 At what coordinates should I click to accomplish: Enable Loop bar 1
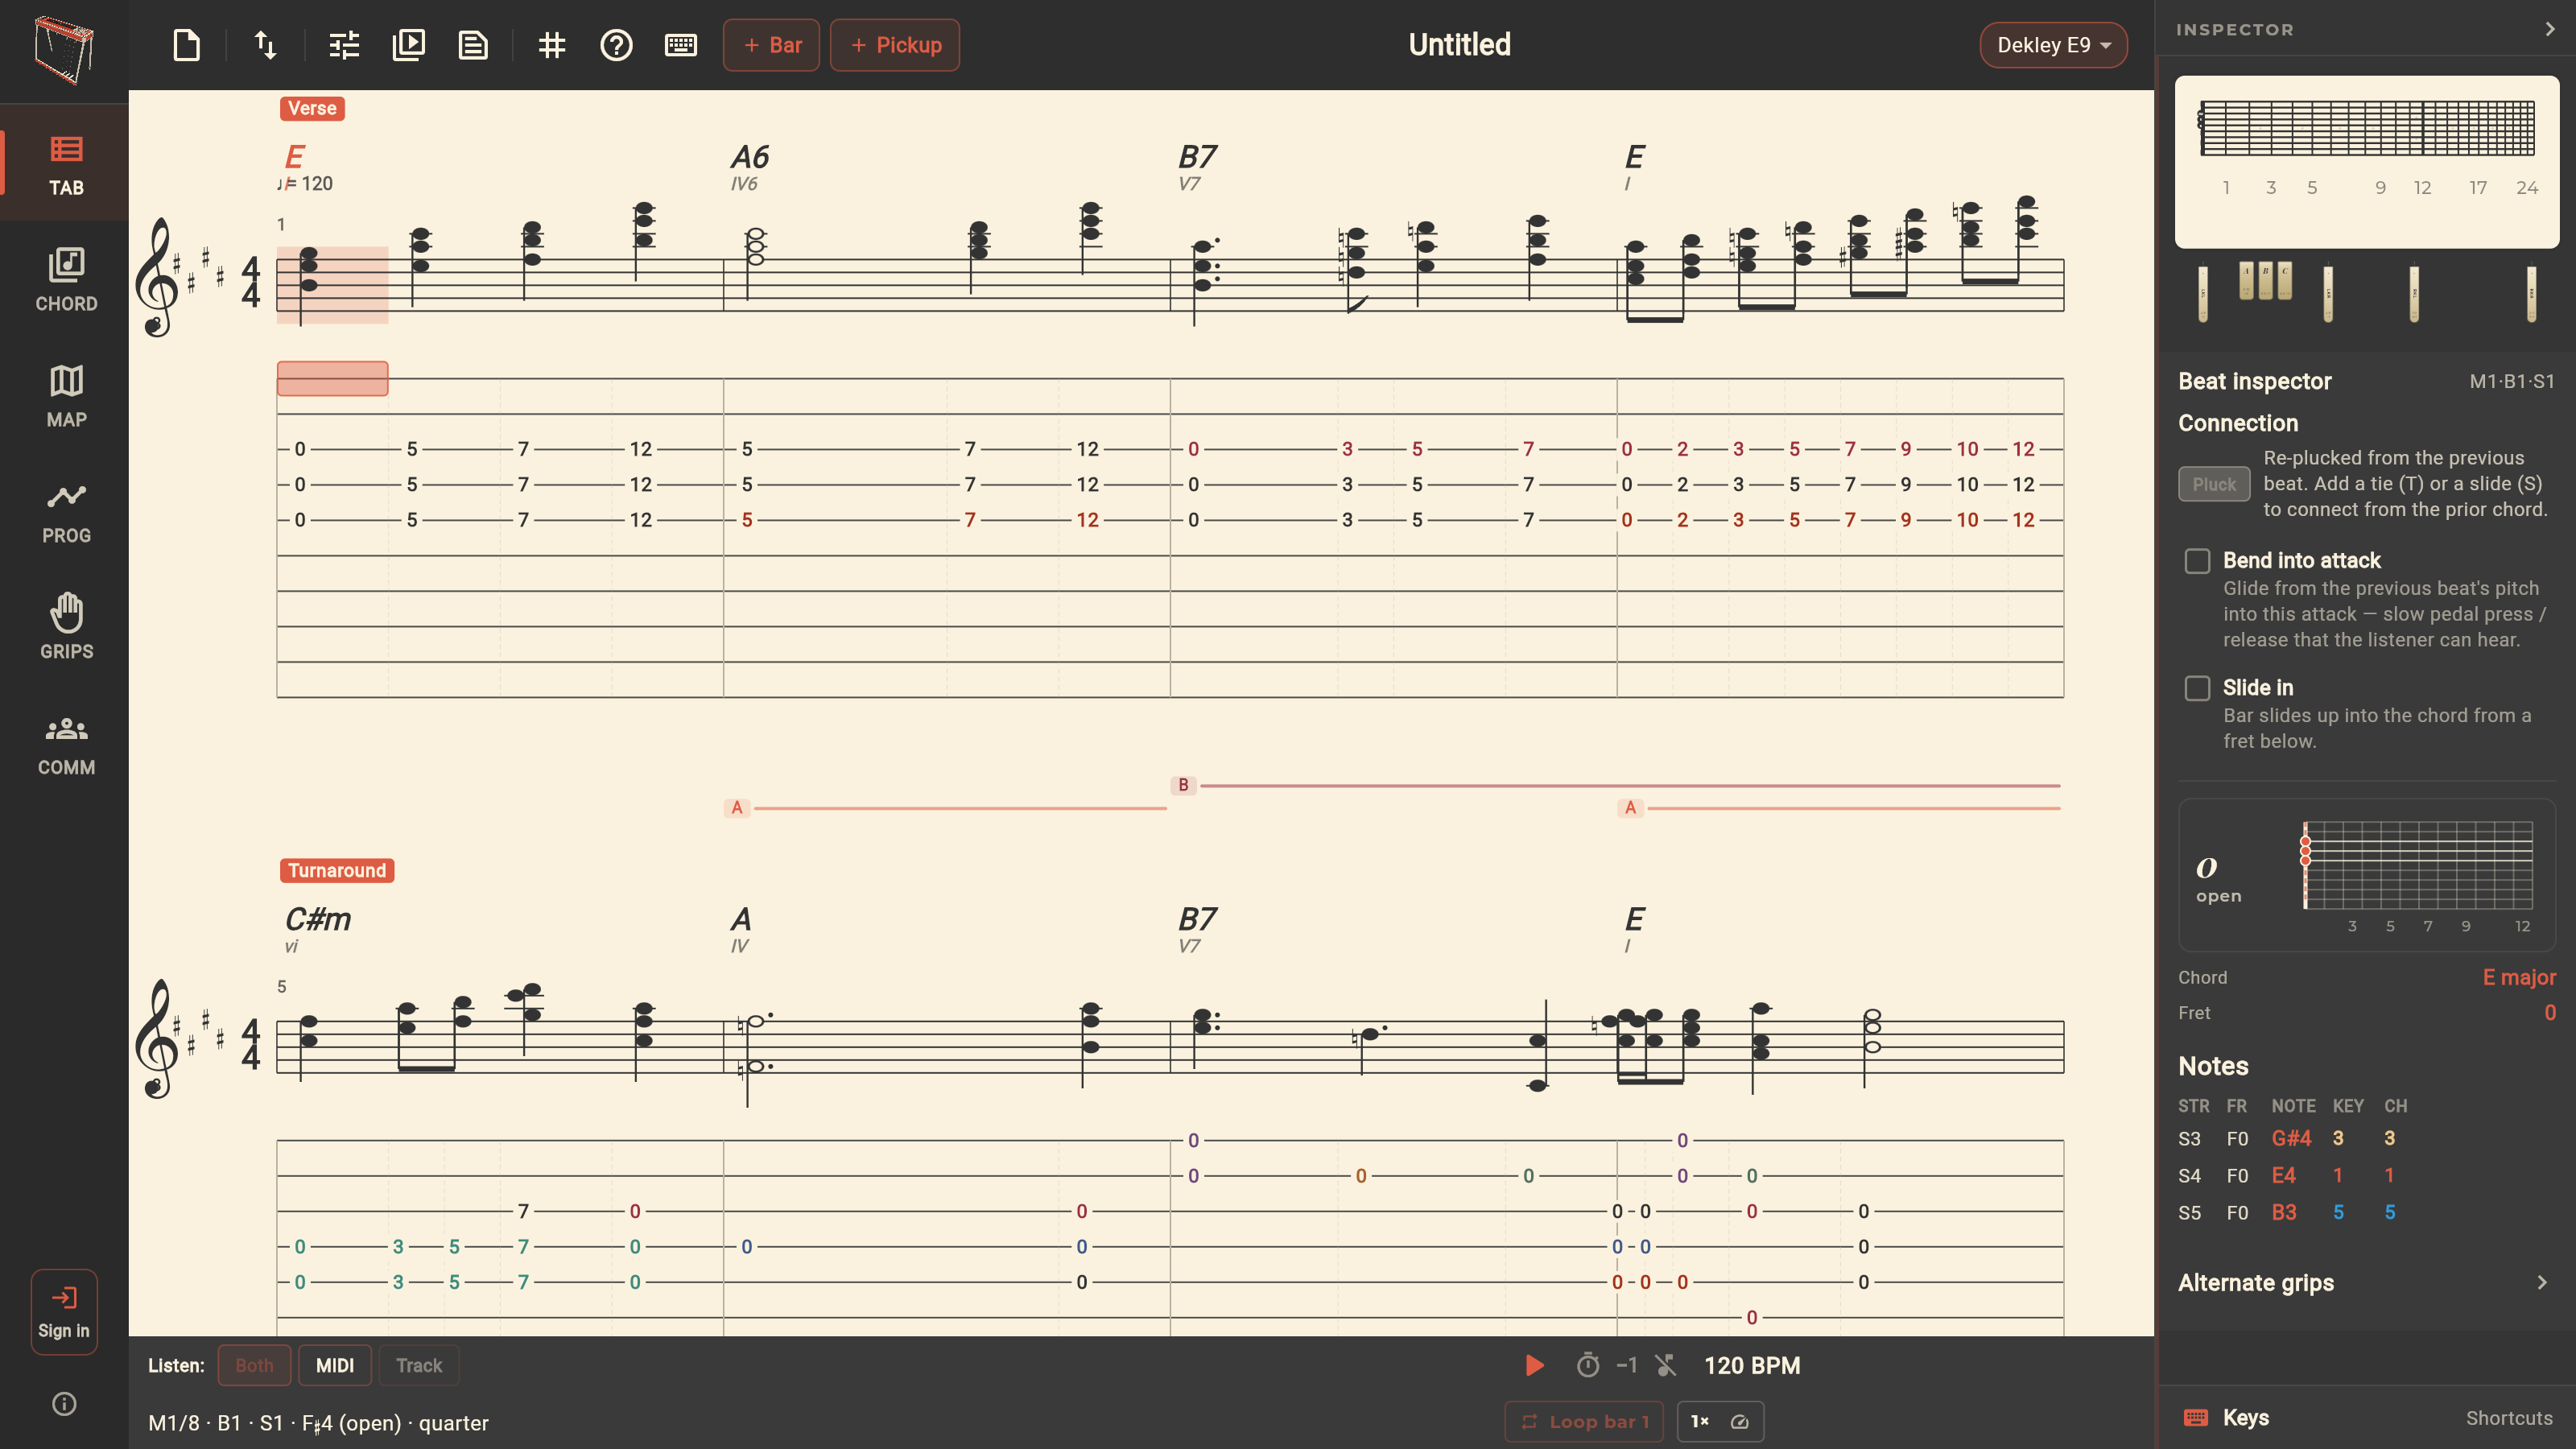tap(1584, 1421)
